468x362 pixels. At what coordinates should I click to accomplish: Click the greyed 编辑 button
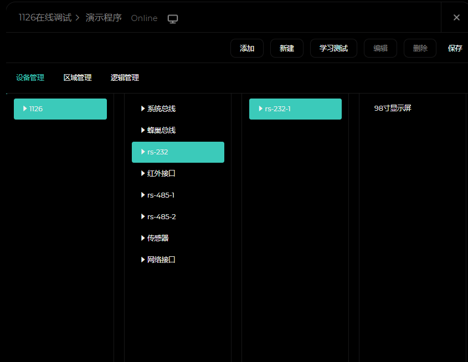coord(380,48)
